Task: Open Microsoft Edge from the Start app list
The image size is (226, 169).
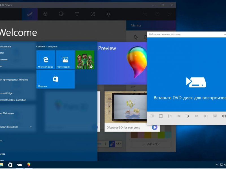Action: (6, 93)
